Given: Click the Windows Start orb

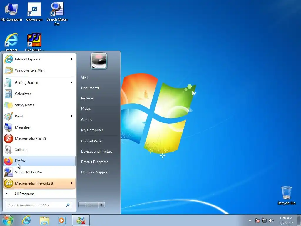Looking at the screenshot, I should click(8, 220).
